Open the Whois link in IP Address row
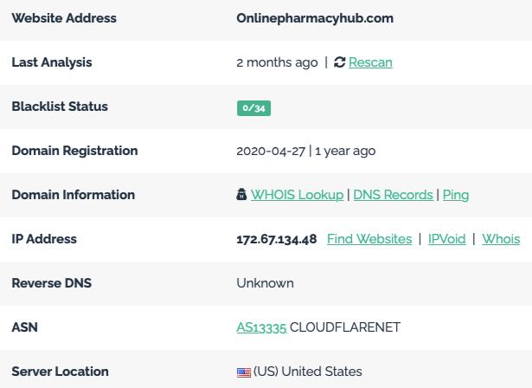This screenshot has width=532, height=388. (501, 239)
